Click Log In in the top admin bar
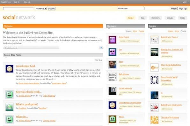The height and width of the screenshot is (126, 190). (17, 2)
